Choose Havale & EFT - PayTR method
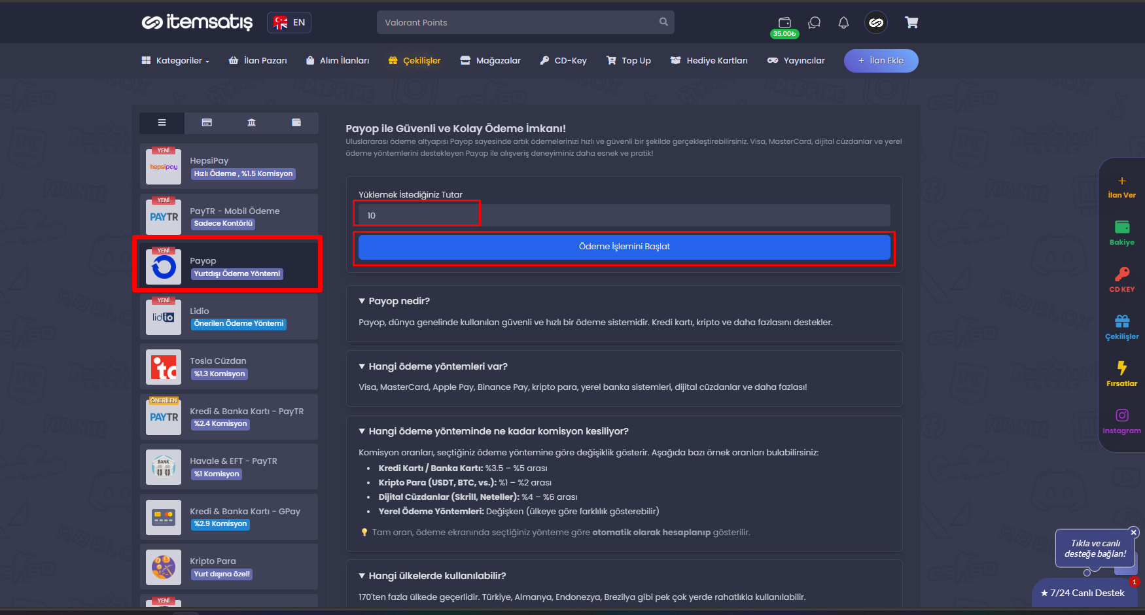This screenshot has width=1145, height=615. pos(229,466)
